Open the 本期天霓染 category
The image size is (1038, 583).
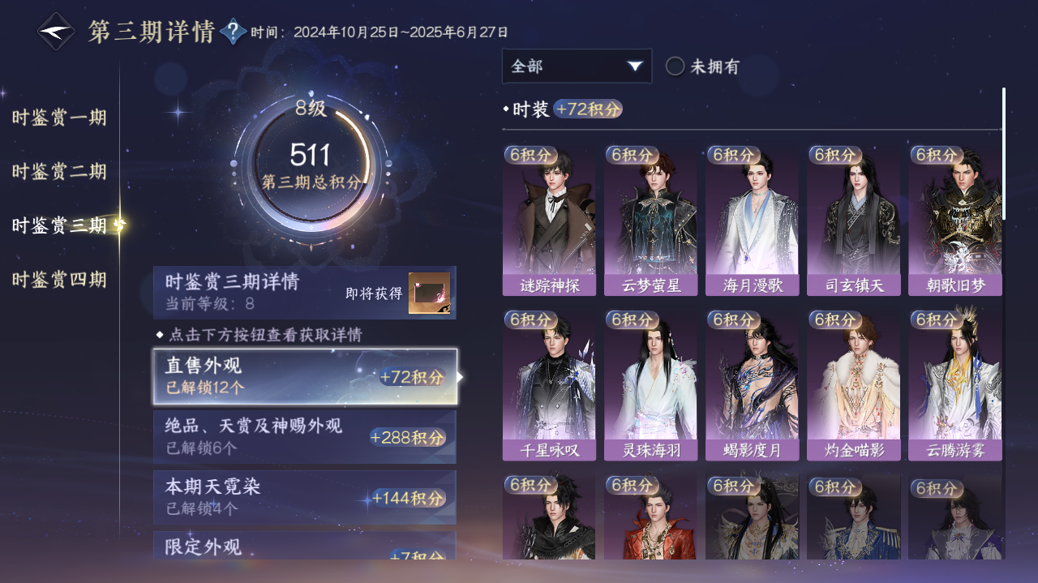(305, 497)
